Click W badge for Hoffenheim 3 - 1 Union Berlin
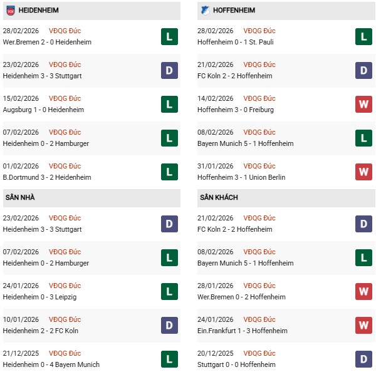Image resolution: width=376 pixels, height=372 pixels. coord(363,172)
